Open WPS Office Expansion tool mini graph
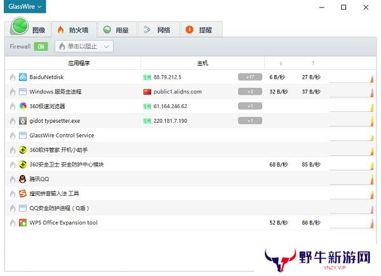 351,223
